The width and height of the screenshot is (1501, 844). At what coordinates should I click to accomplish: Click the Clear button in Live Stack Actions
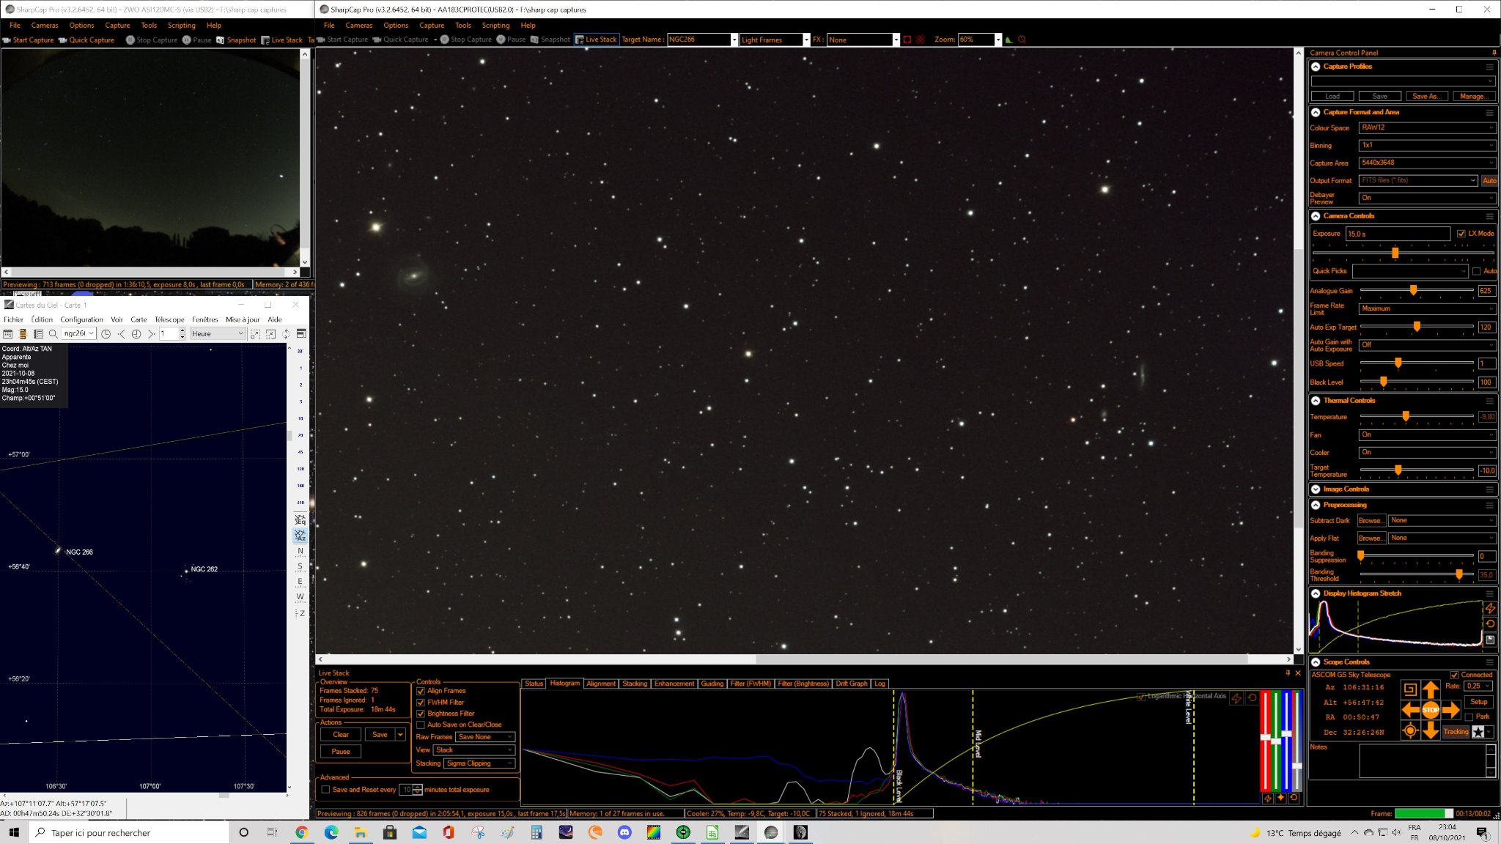[341, 735]
